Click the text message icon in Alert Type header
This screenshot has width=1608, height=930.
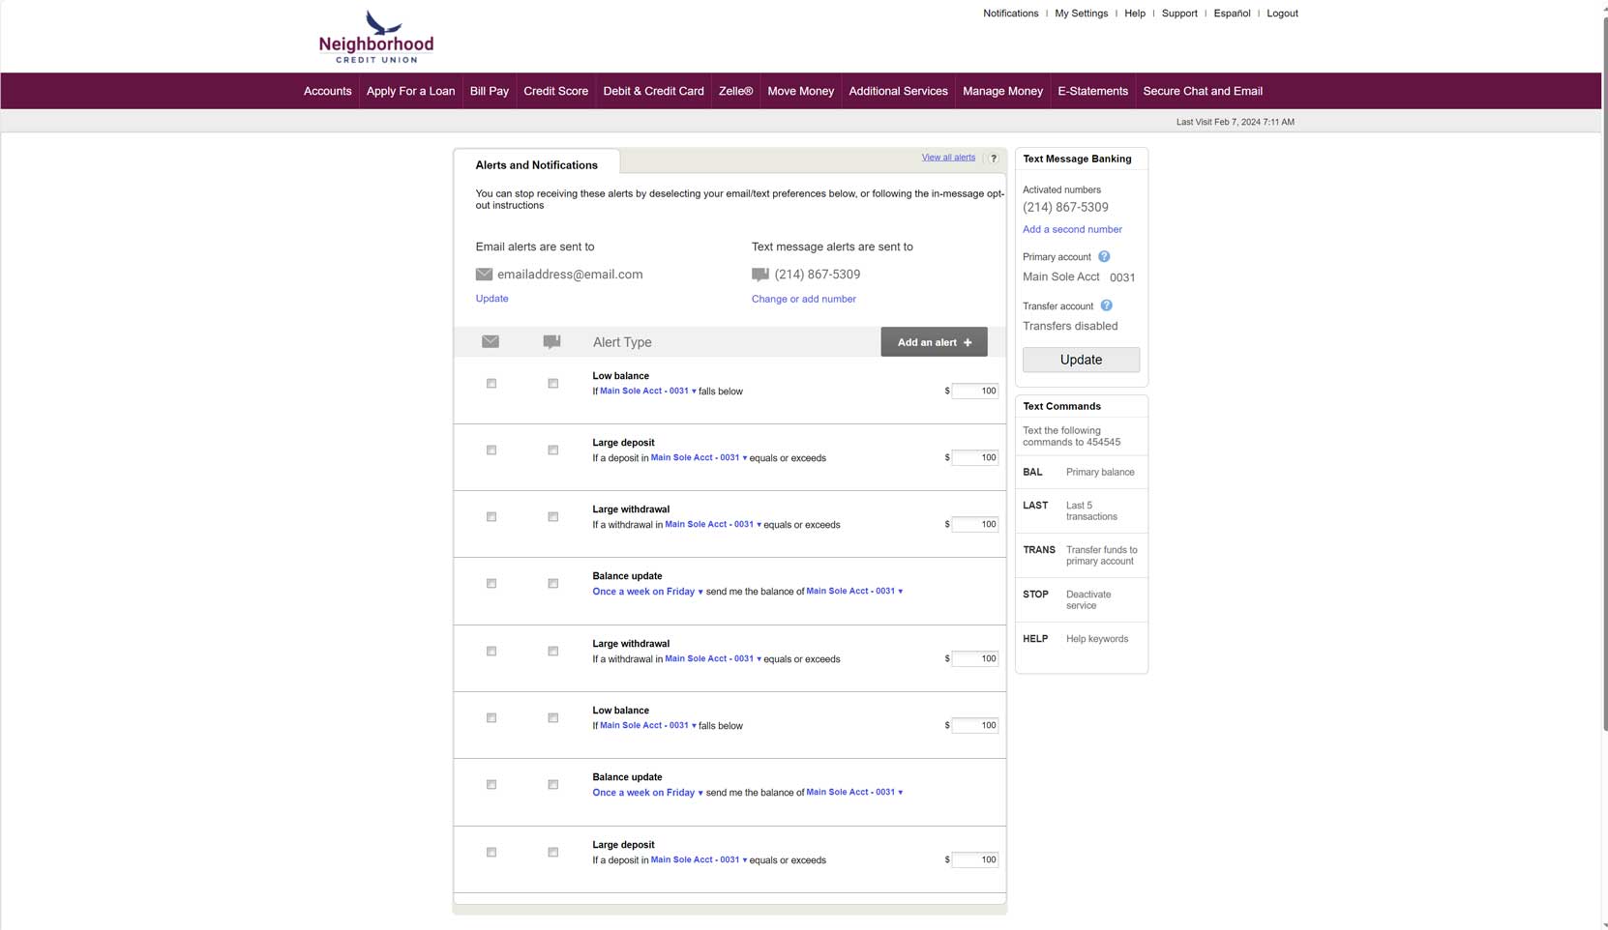[x=551, y=341]
